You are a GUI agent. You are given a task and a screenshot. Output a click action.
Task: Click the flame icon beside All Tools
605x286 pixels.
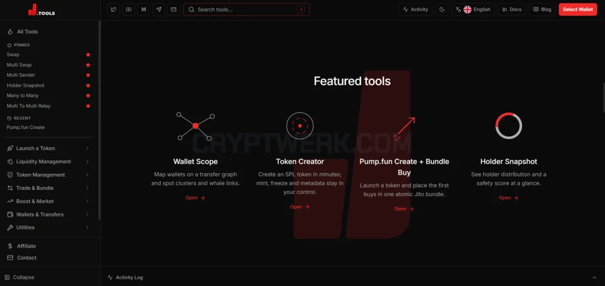click(x=10, y=32)
